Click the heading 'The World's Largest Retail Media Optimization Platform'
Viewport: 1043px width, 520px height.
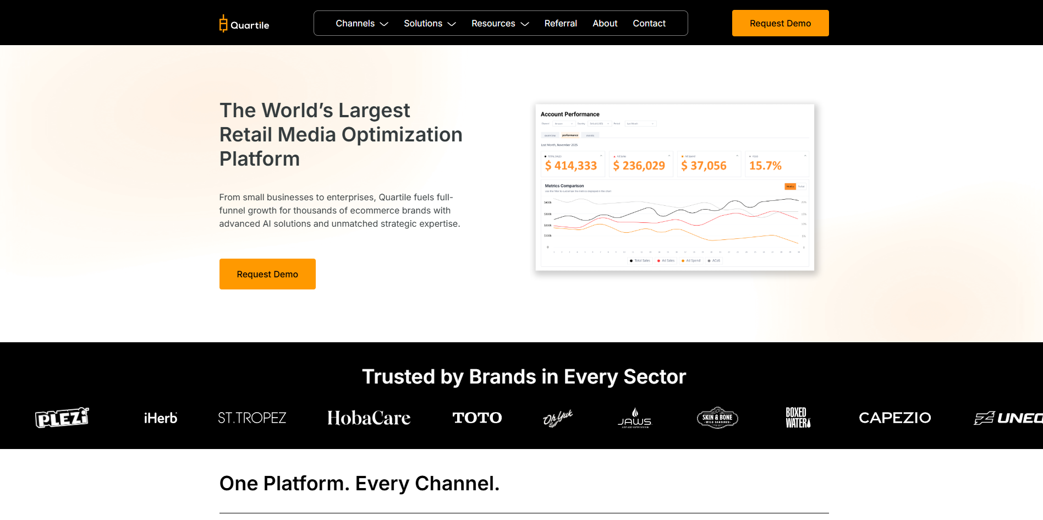[341, 135]
